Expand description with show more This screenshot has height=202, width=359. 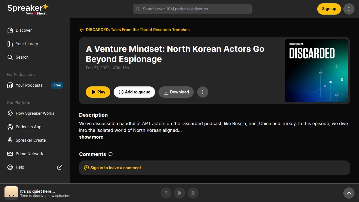point(91,137)
